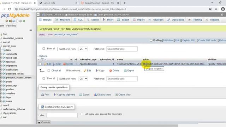This screenshot has width=226, height=127.
Task: Expand the Options link
Action: 42,56
